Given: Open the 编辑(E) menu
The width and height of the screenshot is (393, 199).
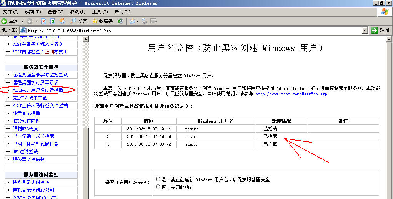Looking at the screenshot, I should coord(33,12).
